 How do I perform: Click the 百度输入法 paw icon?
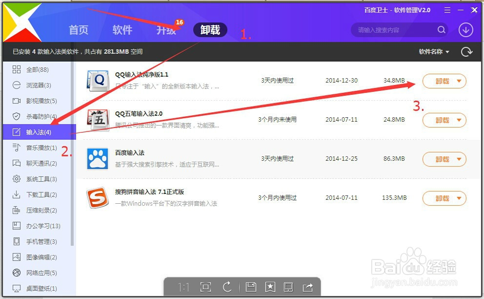(97, 159)
